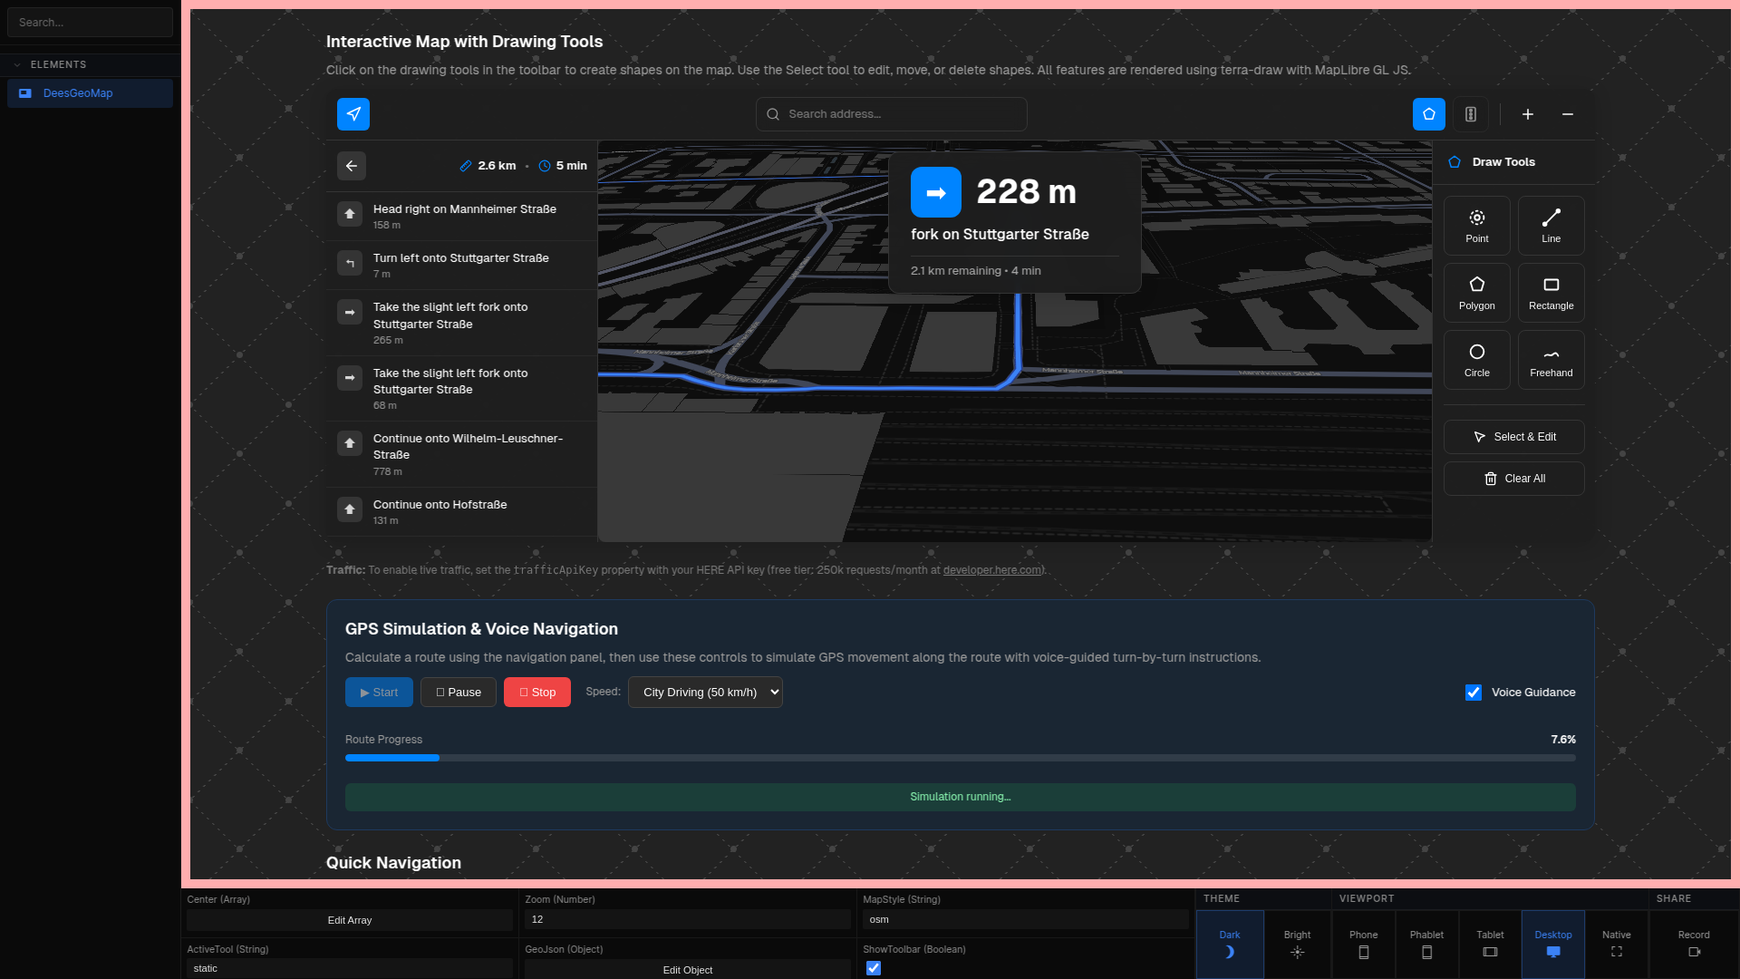Toggle the draw tools panel button
The image size is (1740, 979).
[x=1429, y=114]
